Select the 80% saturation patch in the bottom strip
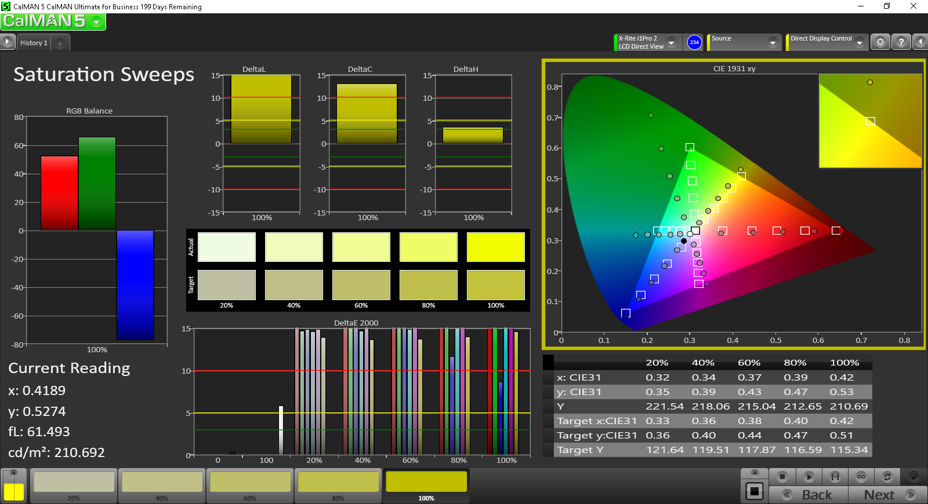Screen dimensions: 928x504 pyautogui.click(x=338, y=485)
